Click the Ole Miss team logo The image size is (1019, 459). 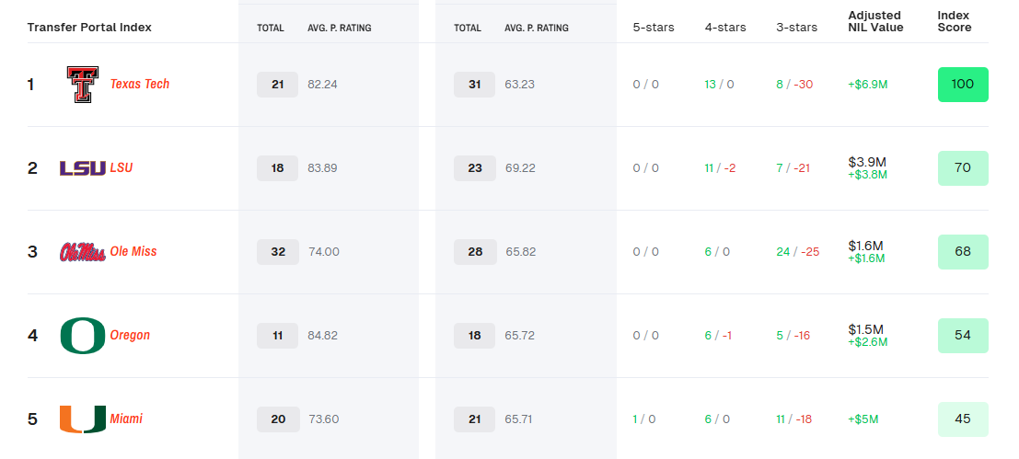pyautogui.click(x=83, y=252)
